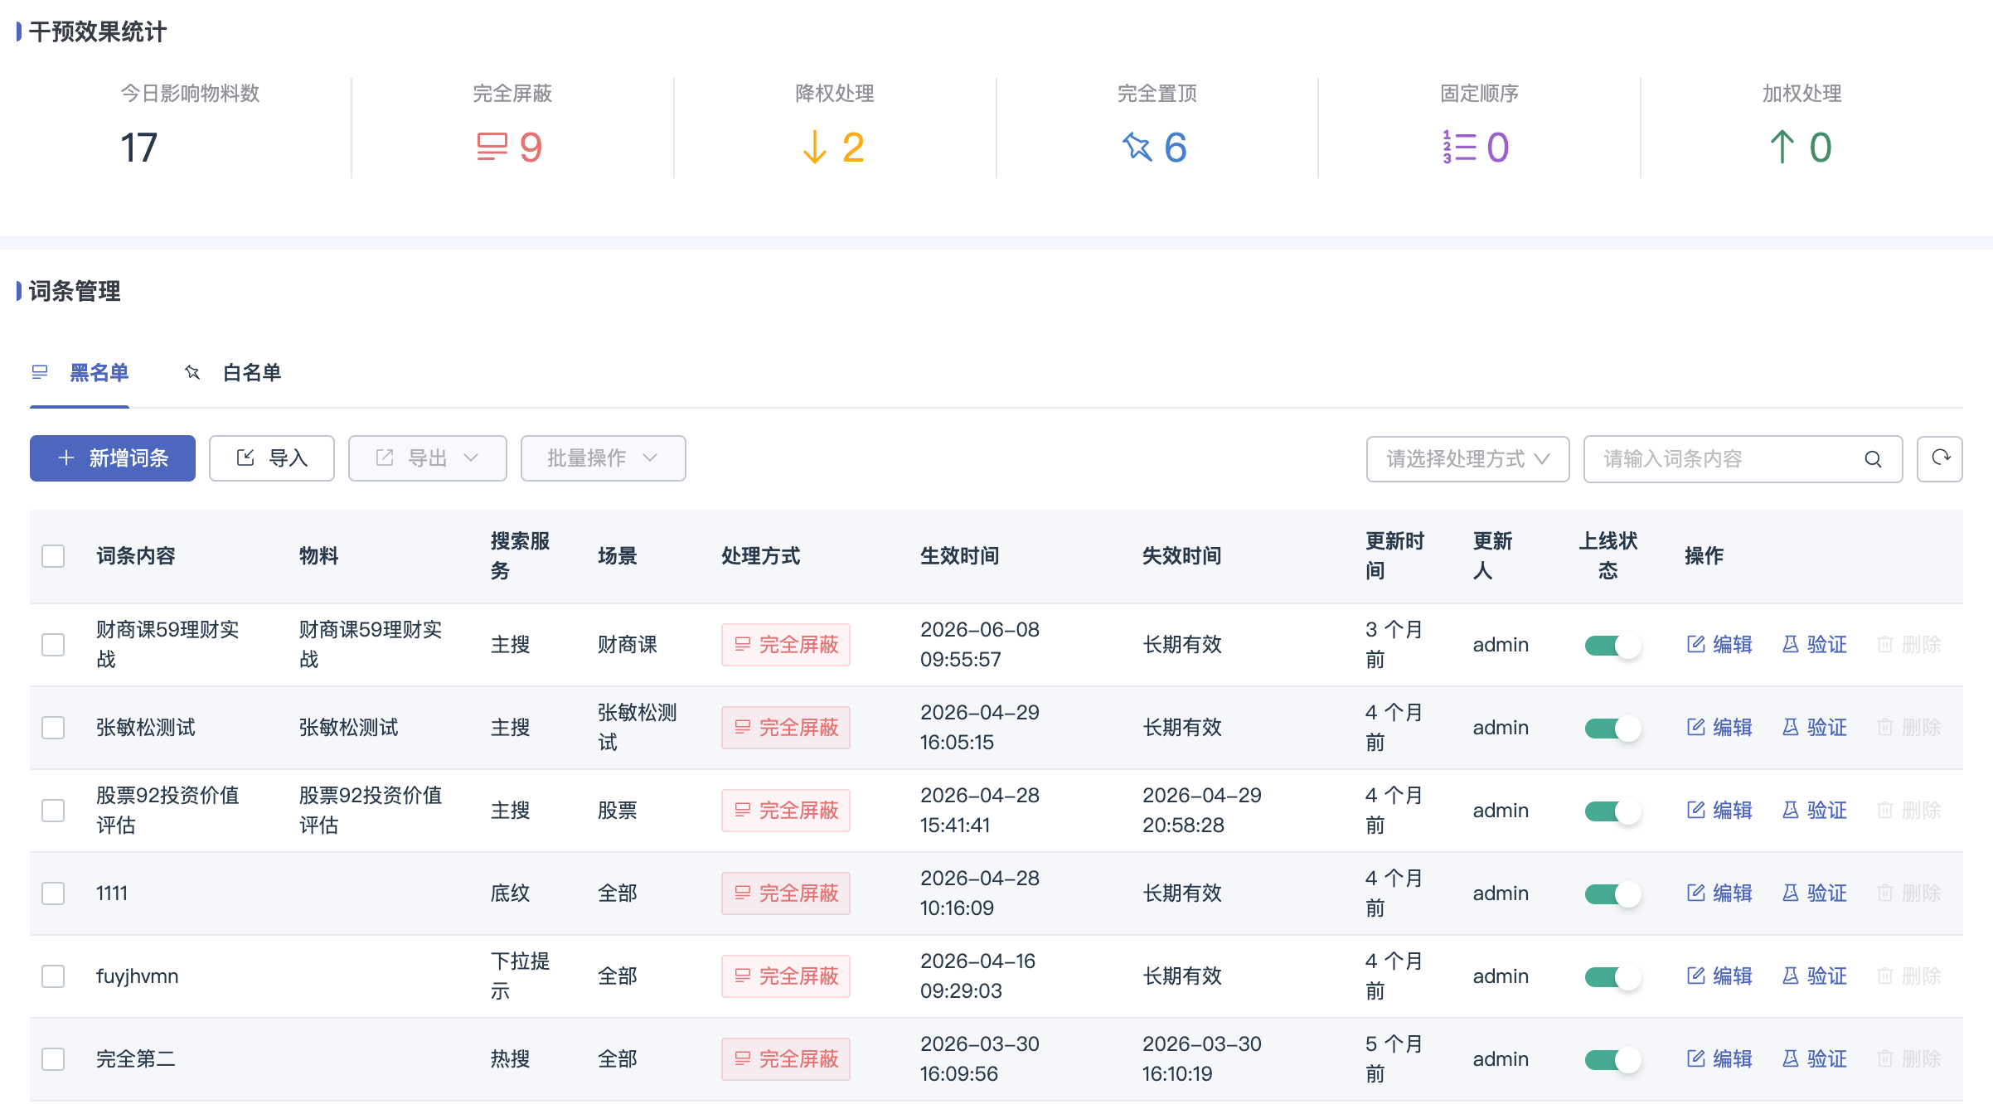
Task: Check the box for the 1111 row
Action: point(53,893)
